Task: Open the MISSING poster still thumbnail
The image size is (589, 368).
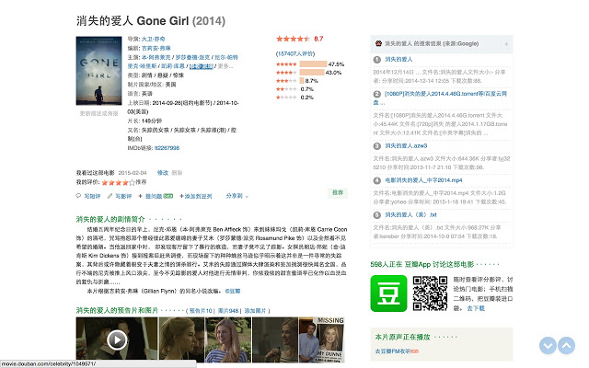Action: point(321,339)
